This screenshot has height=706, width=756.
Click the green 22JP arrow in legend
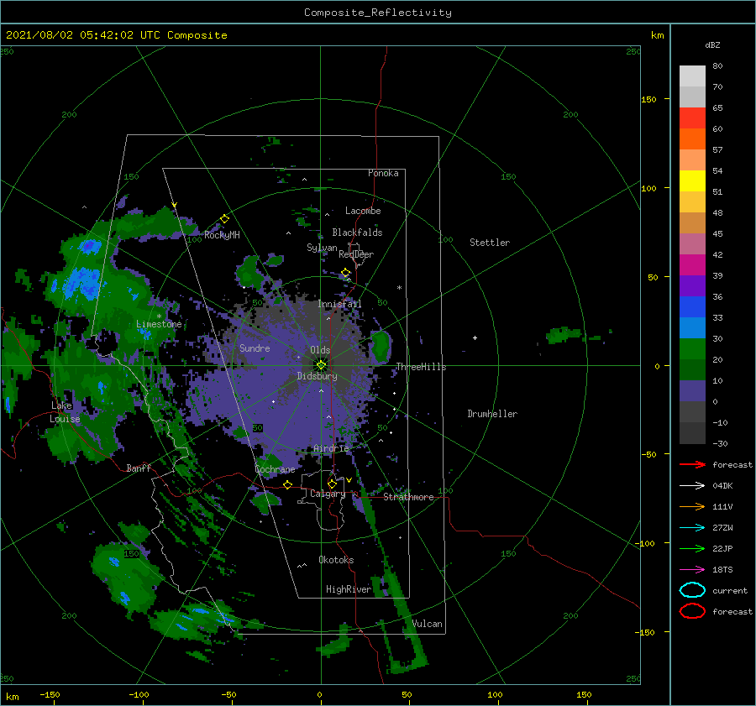pyautogui.click(x=692, y=548)
